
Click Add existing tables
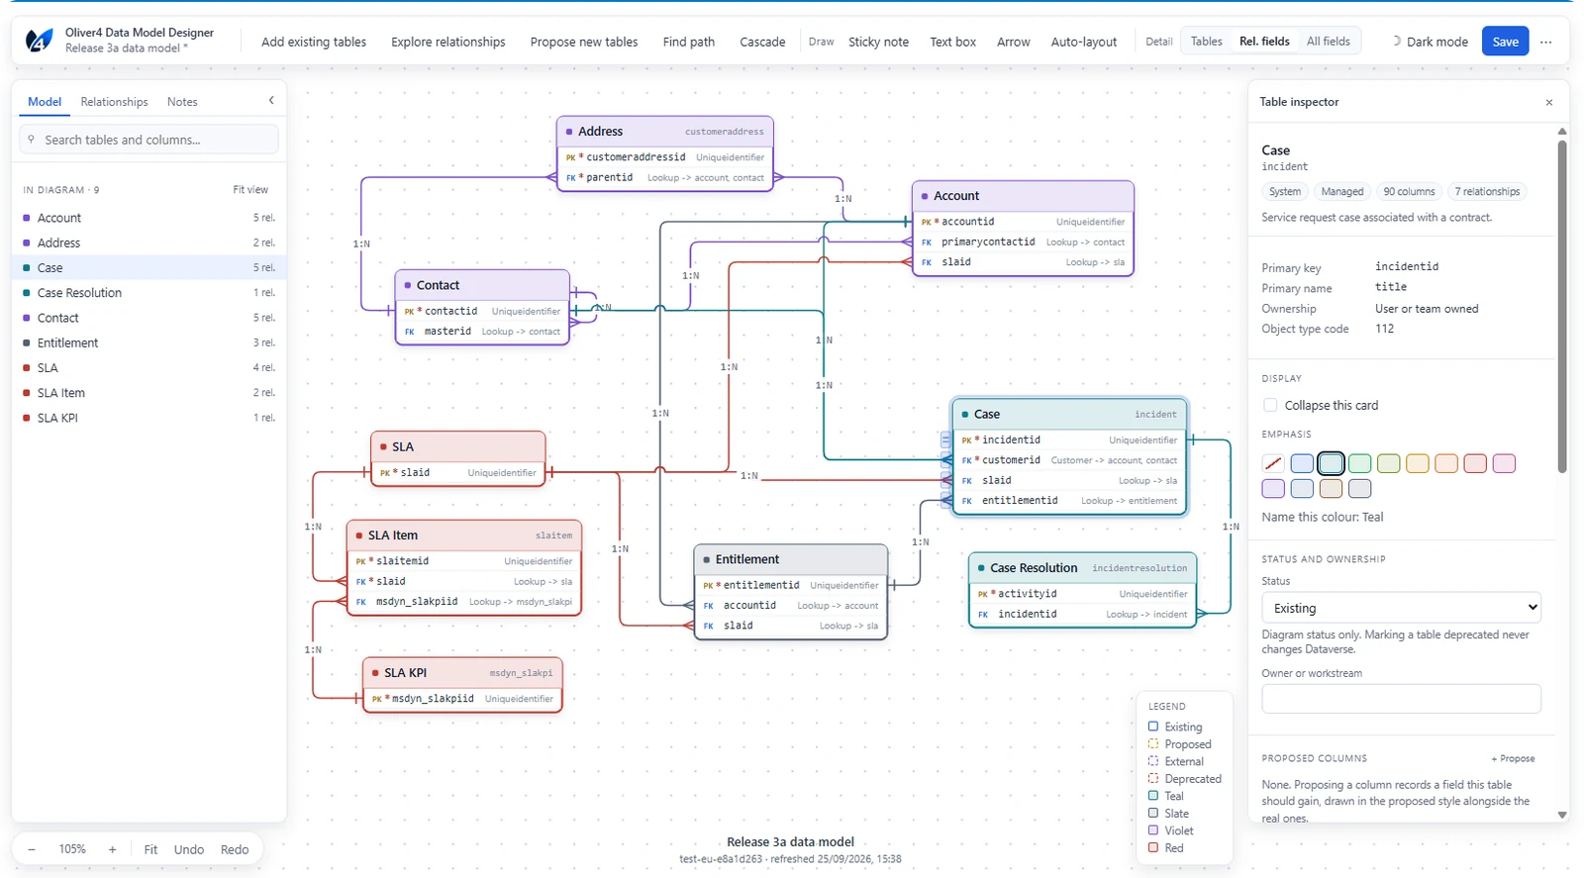click(x=314, y=42)
